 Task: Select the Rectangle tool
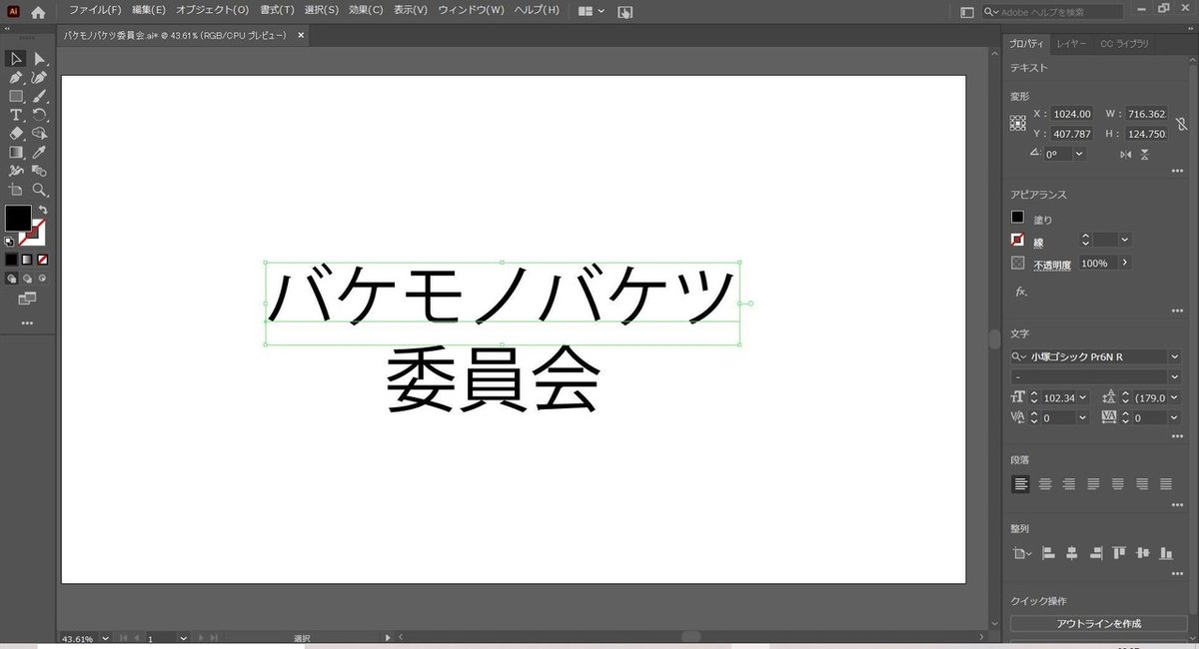(16, 97)
